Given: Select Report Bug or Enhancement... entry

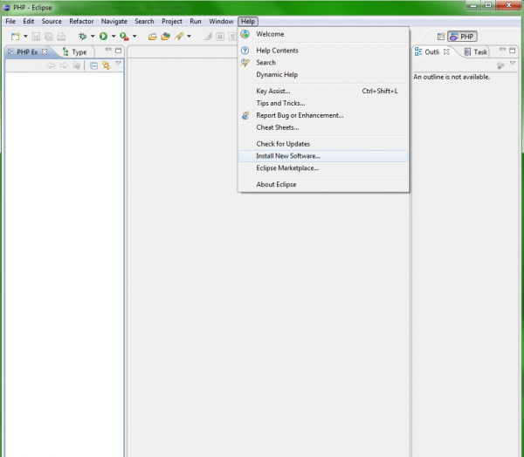Looking at the screenshot, I should [x=323, y=115].
